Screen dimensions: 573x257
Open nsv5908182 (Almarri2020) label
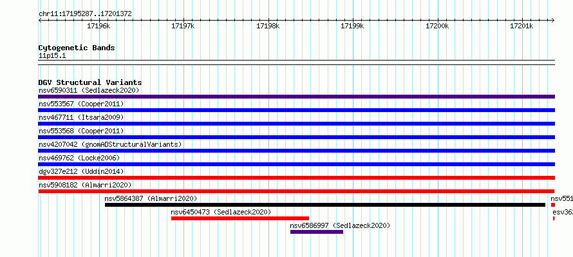pos(85,185)
